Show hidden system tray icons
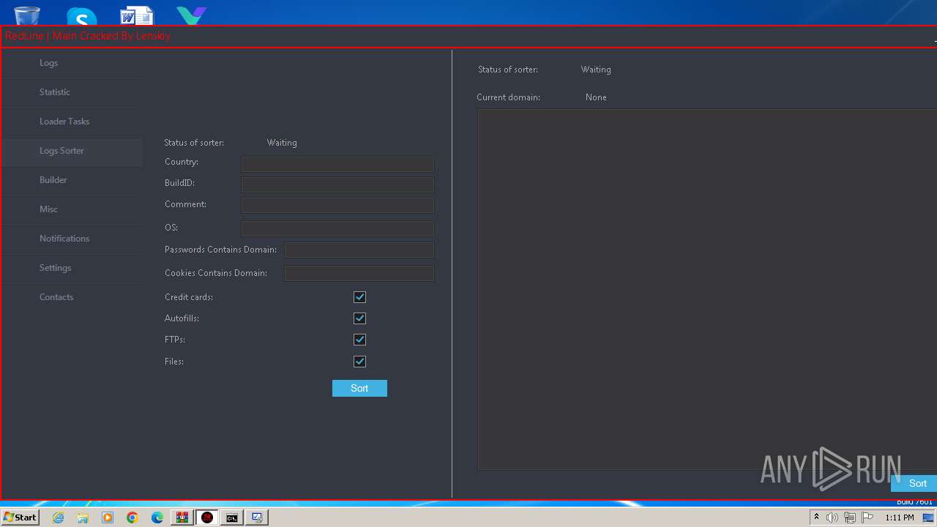Screen dimensions: 937x527 click(816, 517)
